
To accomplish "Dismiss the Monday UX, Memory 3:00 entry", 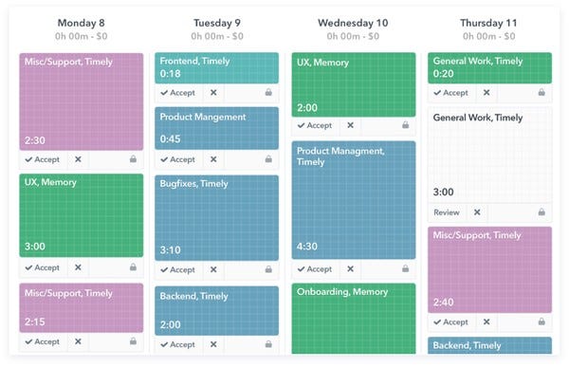I will coord(78,267).
